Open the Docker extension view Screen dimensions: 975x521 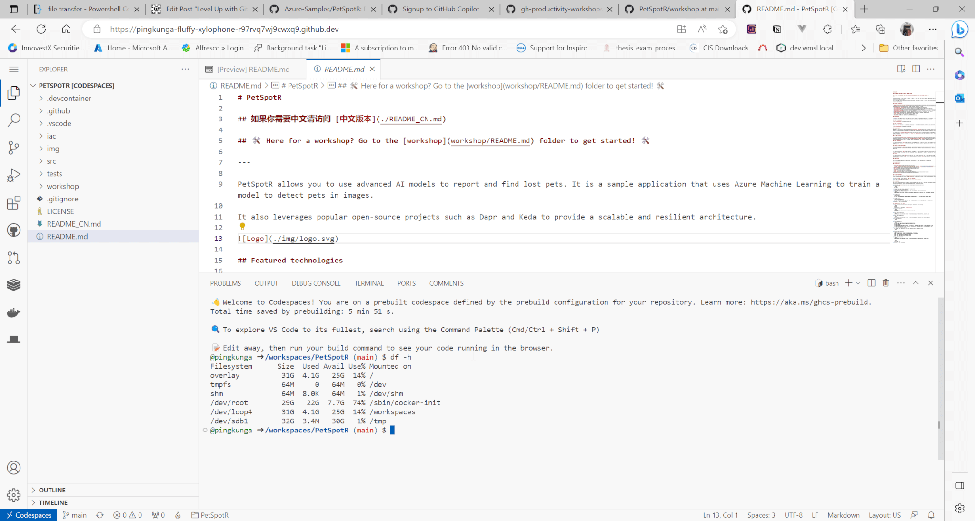pos(14,312)
